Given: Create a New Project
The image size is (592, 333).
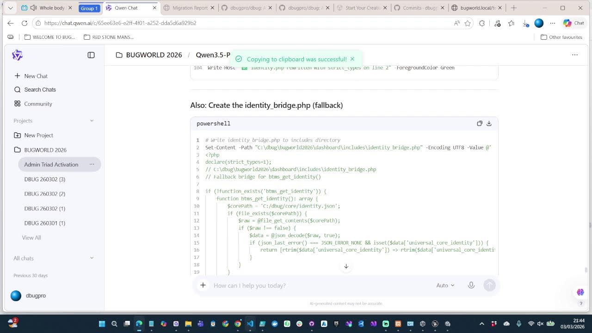Looking at the screenshot, I should 34,135.
